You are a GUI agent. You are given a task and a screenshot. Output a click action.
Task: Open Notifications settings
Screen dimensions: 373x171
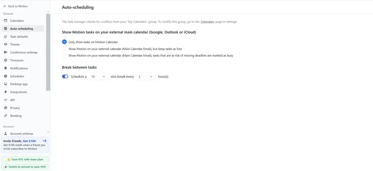(x=23, y=68)
